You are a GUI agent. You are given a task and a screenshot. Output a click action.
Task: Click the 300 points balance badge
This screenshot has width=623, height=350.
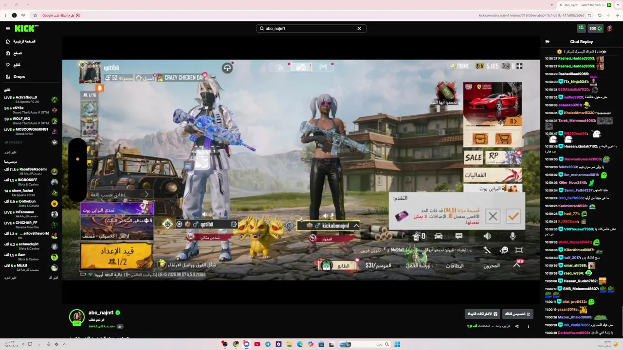click(595, 29)
